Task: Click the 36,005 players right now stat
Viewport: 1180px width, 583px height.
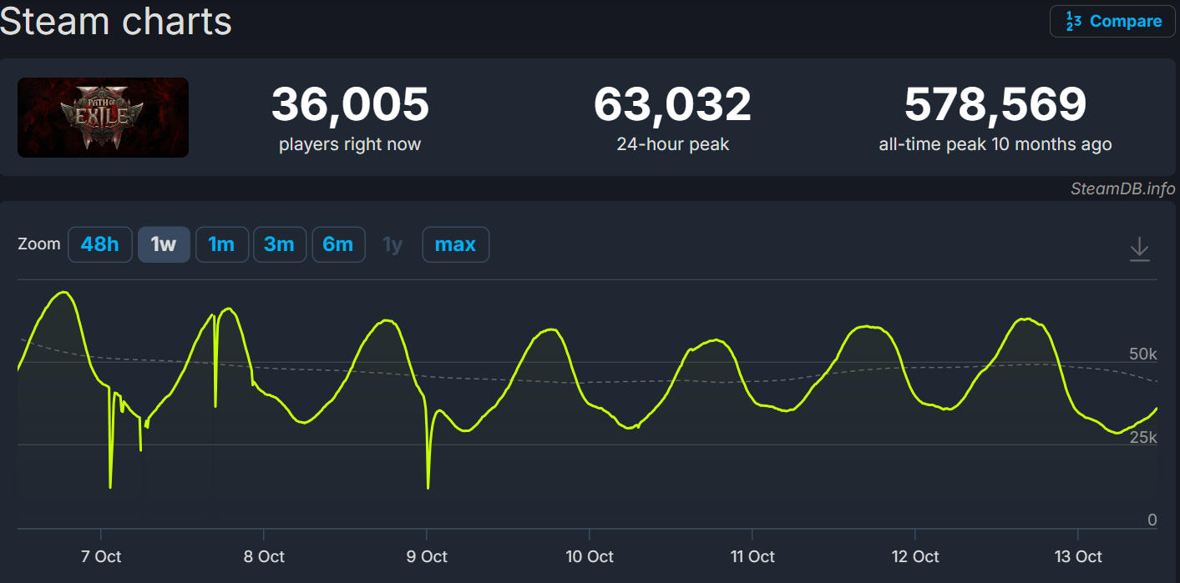Action: pos(350,105)
